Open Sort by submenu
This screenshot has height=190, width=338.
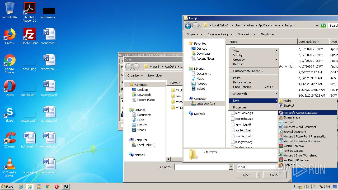tap(253, 55)
